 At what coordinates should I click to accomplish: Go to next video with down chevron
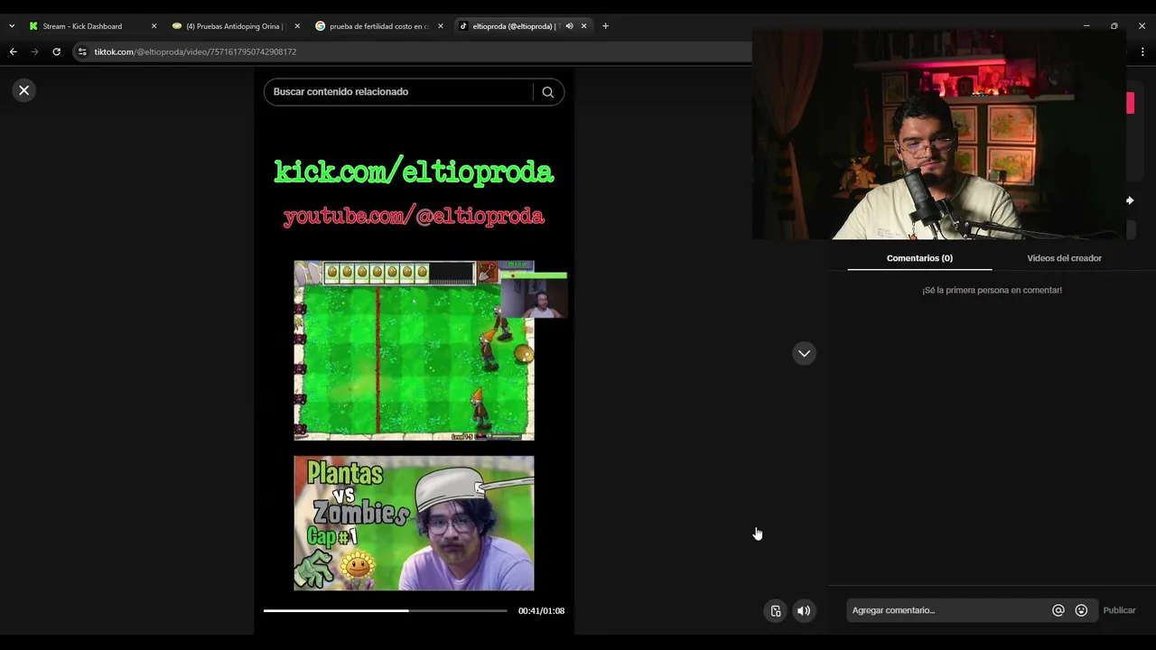click(804, 353)
